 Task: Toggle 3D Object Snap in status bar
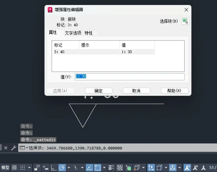coord(137,168)
